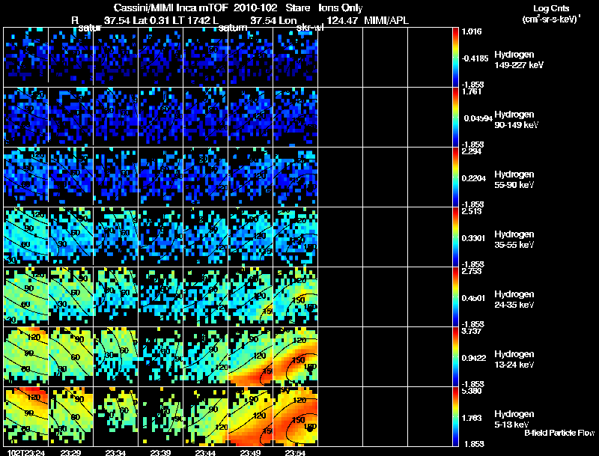Image resolution: width=599 pixels, height=456 pixels.
Task: Select the 5-13 keV image at 23:54
Action: (295, 416)
